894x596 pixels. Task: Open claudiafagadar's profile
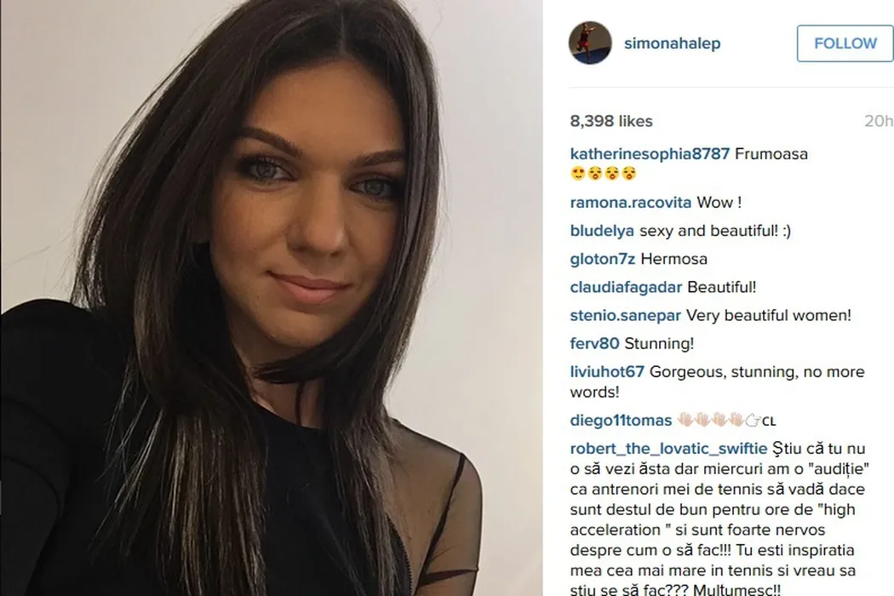[x=626, y=287]
